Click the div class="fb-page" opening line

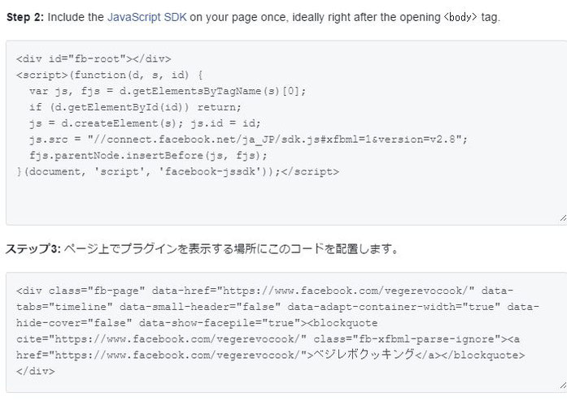pyautogui.click(x=264, y=291)
